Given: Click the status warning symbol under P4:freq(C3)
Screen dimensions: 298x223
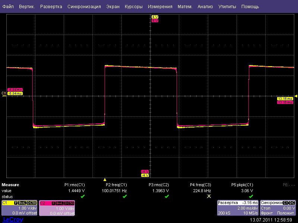Looking at the screenshot, I should (209, 196).
